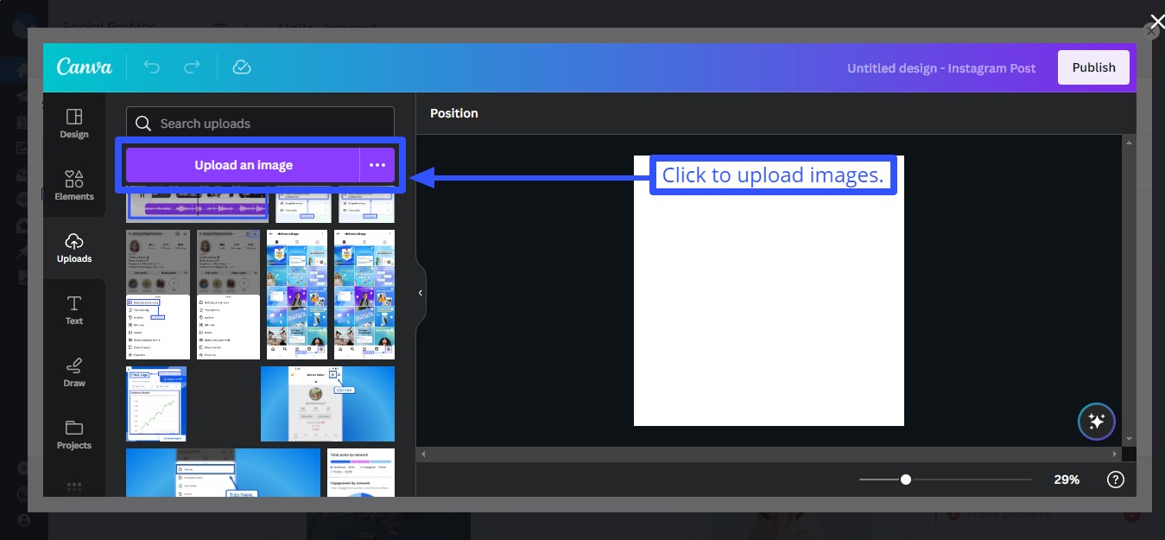The width and height of the screenshot is (1165, 540).
Task: Open the Design panel
Action: [73, 122]
